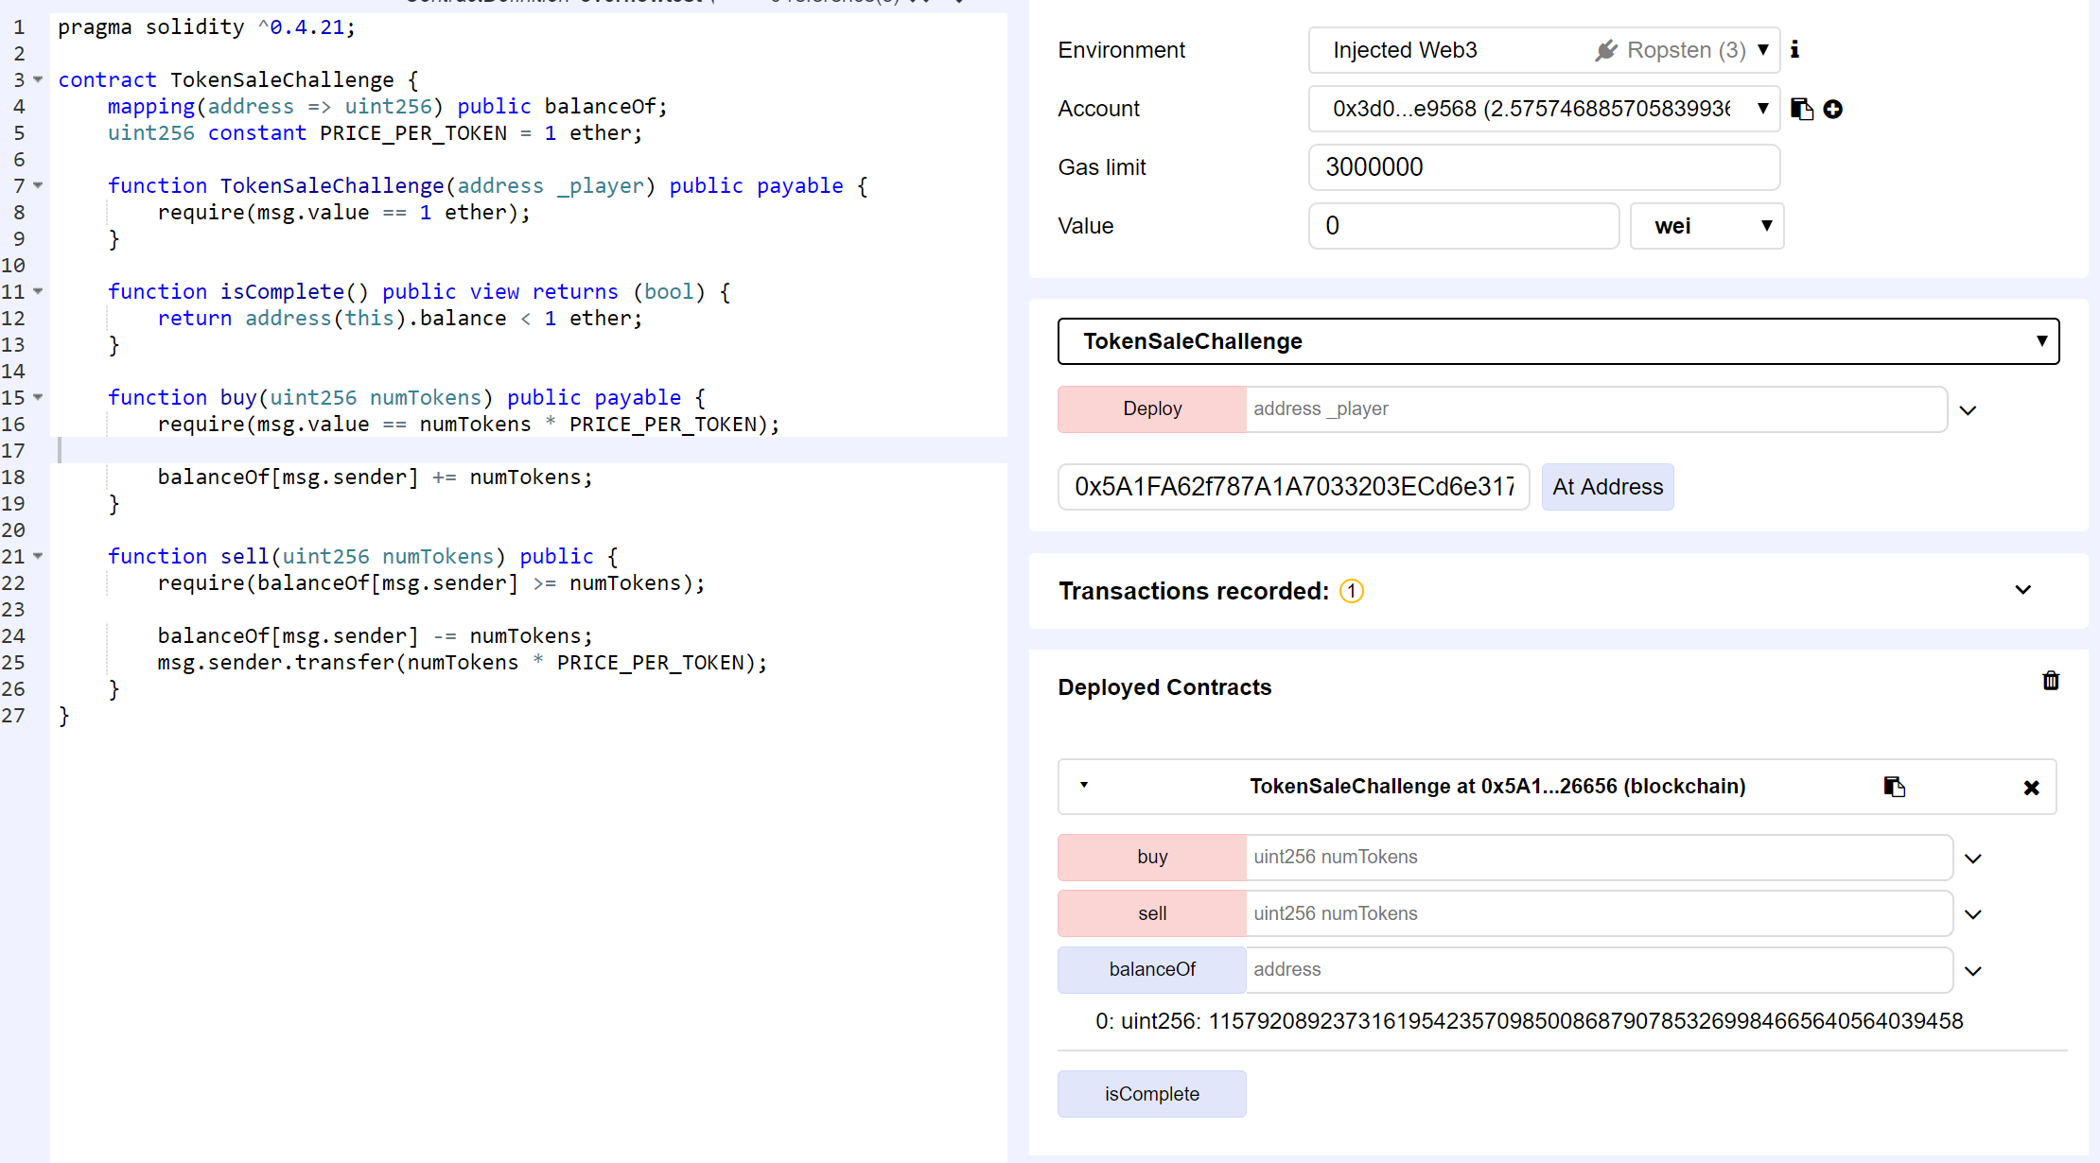Viewport: 2100px width, 1163px height.
Task: Click the pending transactions count badge
Action: (1352, 591)
